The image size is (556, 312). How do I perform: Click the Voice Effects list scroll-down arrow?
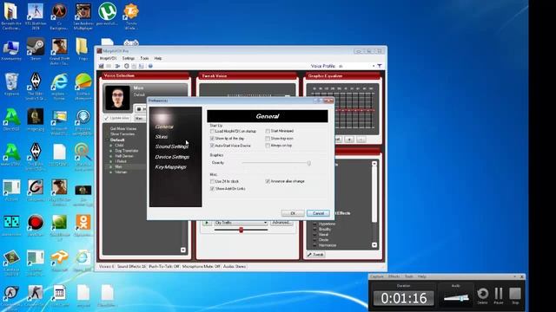[x=374, y=244]
